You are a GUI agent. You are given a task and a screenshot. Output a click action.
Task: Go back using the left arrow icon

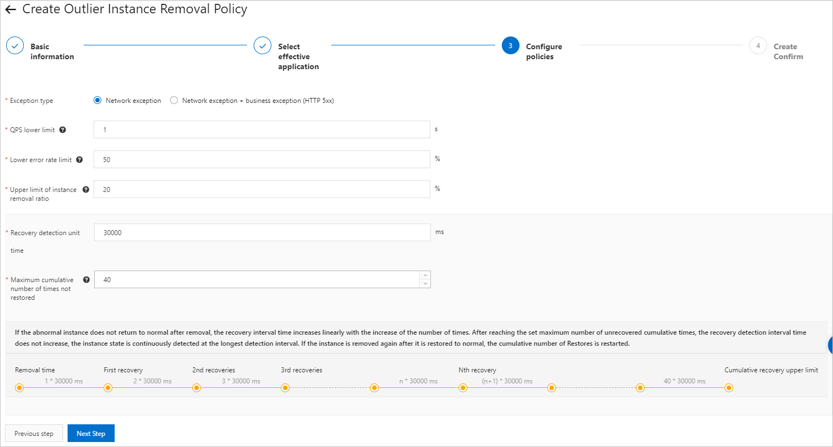[x=11, y=10]
